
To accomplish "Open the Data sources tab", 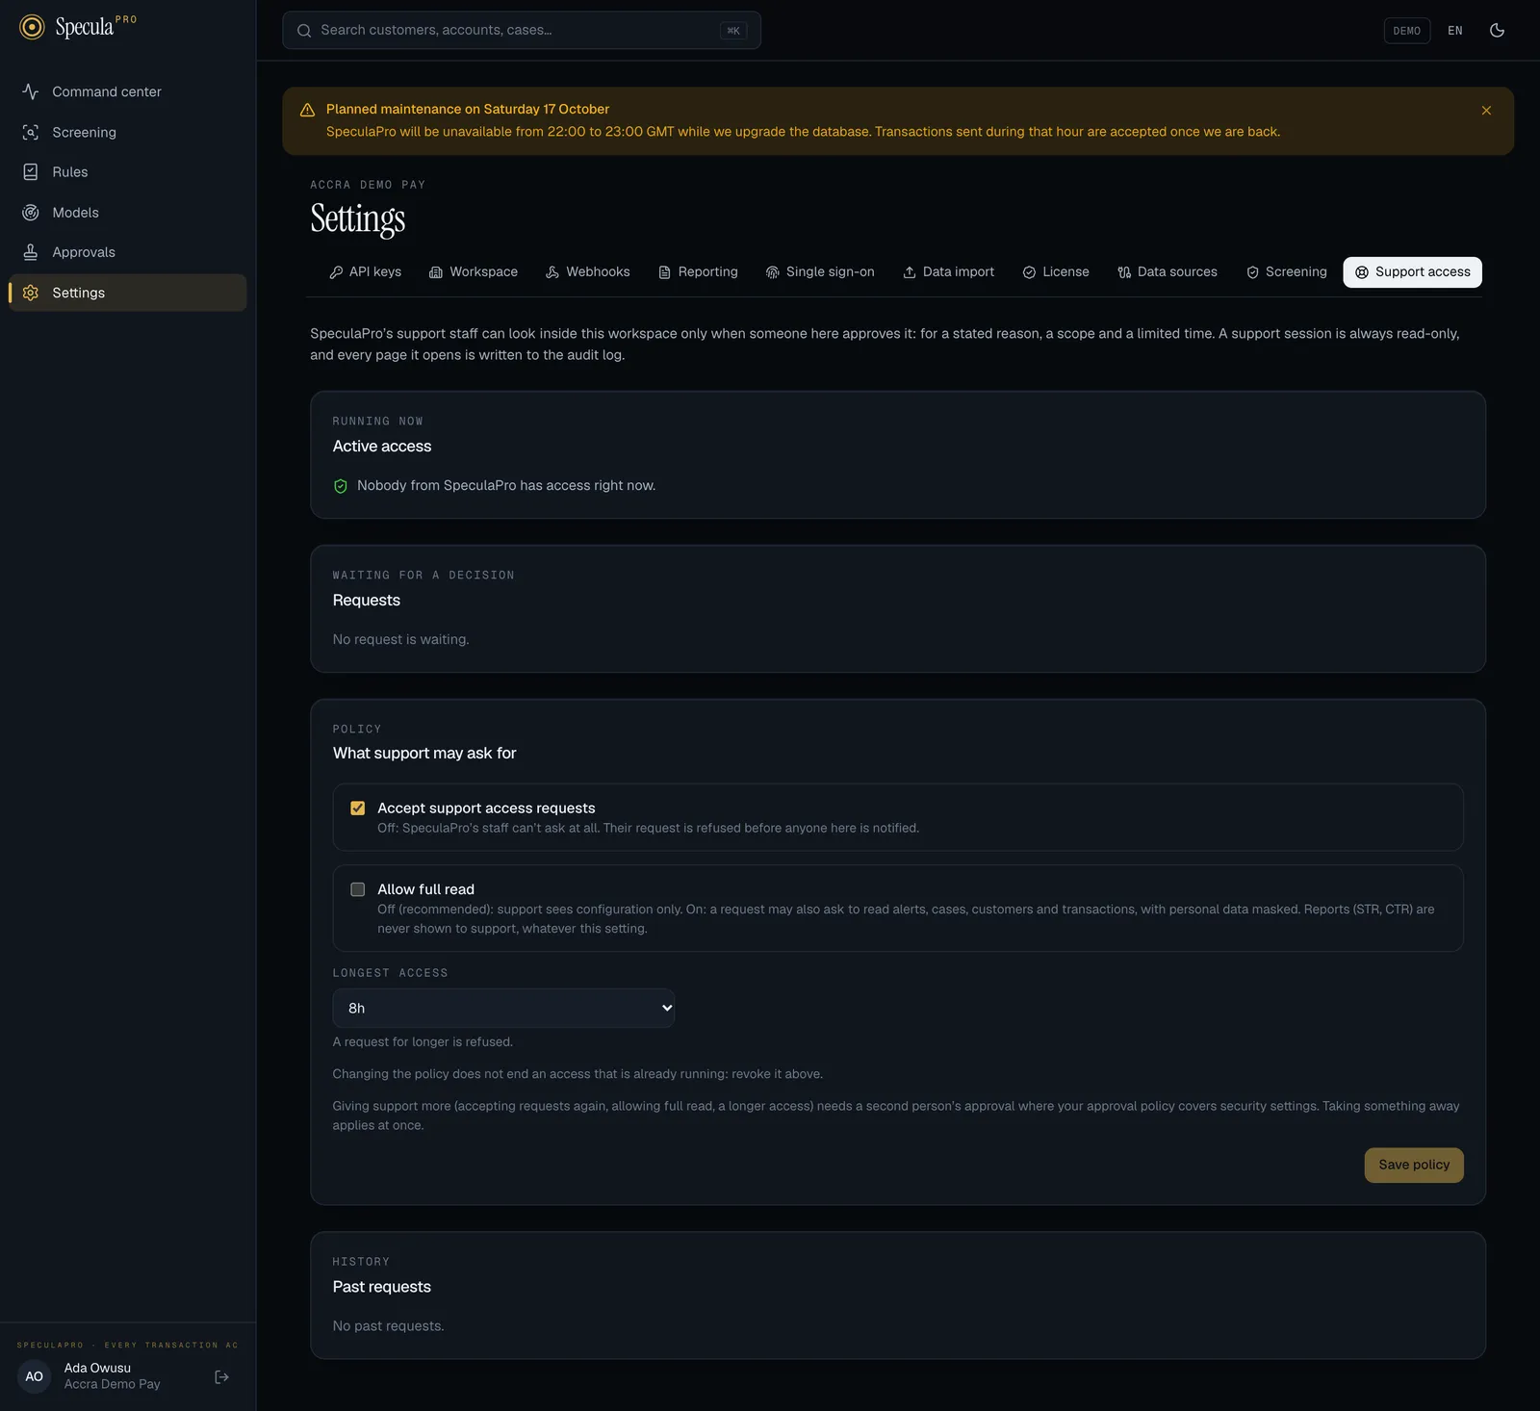I will point(1168,272).
